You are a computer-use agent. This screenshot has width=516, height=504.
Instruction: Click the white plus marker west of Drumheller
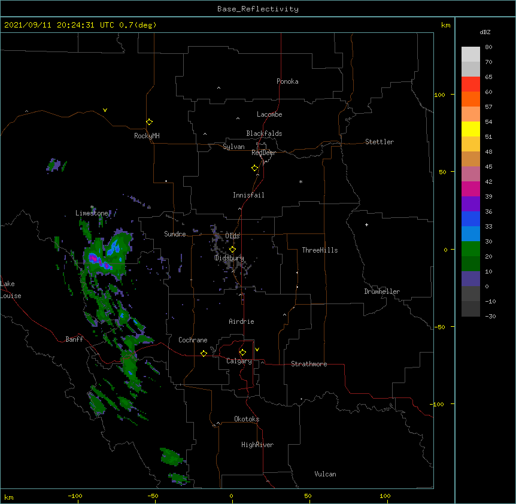366,224
